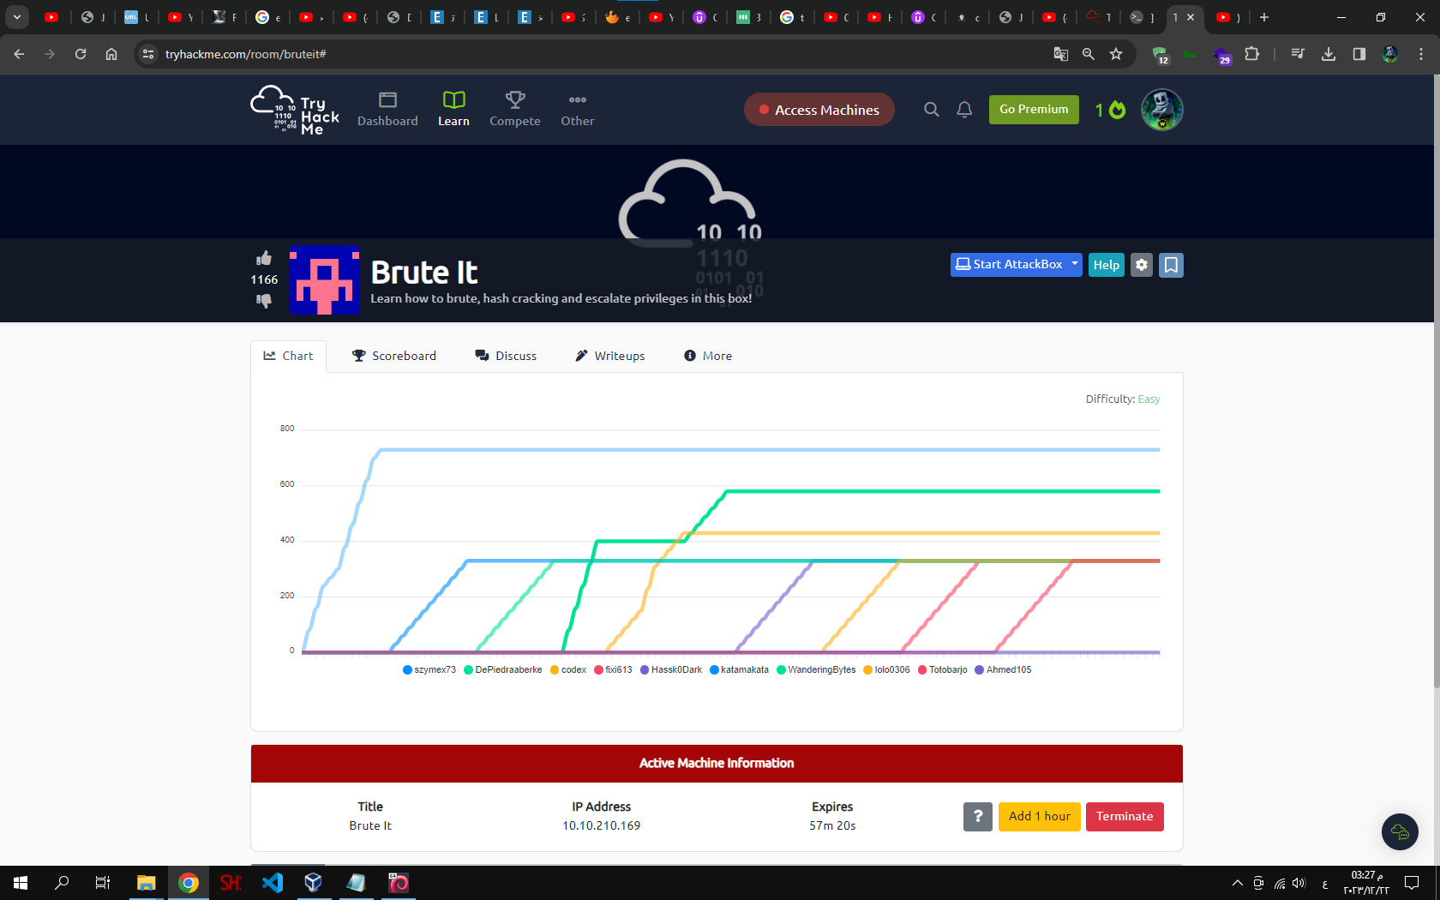Image resolution: width=1440 pixels, height=900 pixels.
Task: Toggle Ahmed105 legend entry
Action: click(1004, 670)
